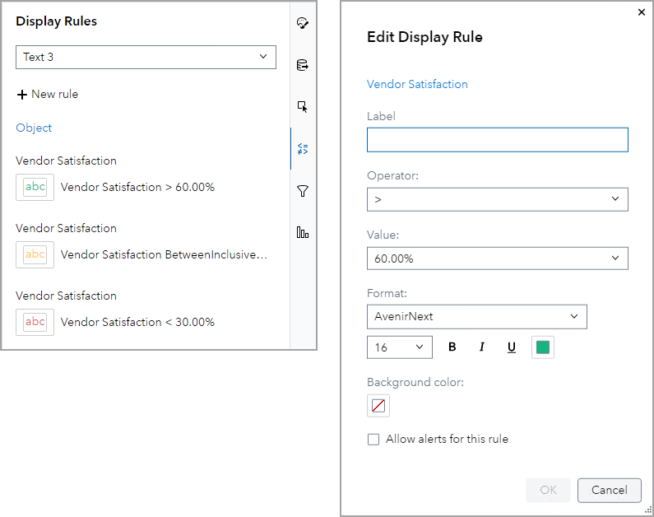Viewport: 654px width, 517px height.
Task: Expand the Text 3 object dropdown
Action: pos(146,57)
